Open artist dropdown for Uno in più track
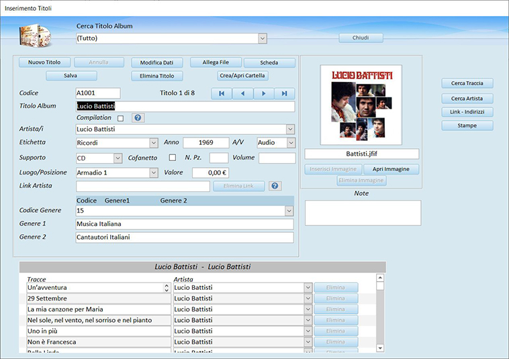The image size is (509, 359). point(308,331)
